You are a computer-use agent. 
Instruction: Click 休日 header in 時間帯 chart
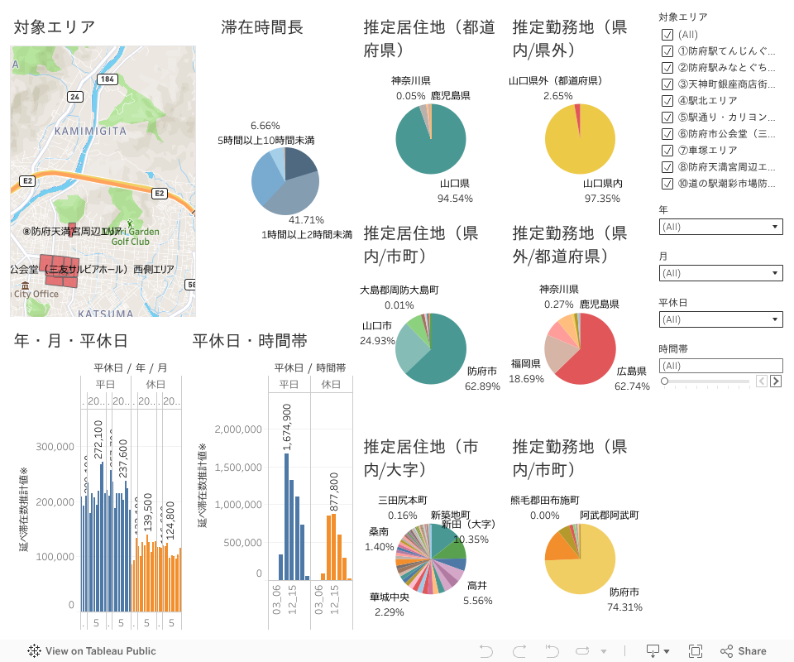tap(331, 385)
